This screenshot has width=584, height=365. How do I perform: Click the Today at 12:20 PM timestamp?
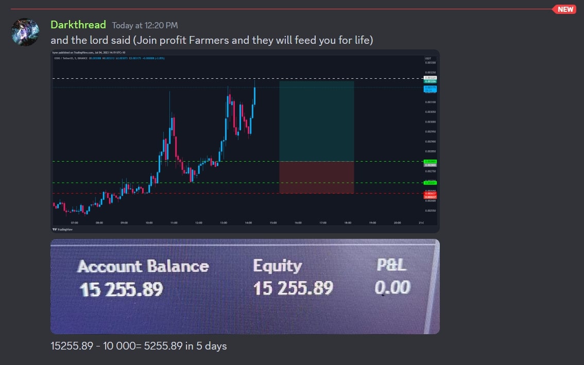146,25
